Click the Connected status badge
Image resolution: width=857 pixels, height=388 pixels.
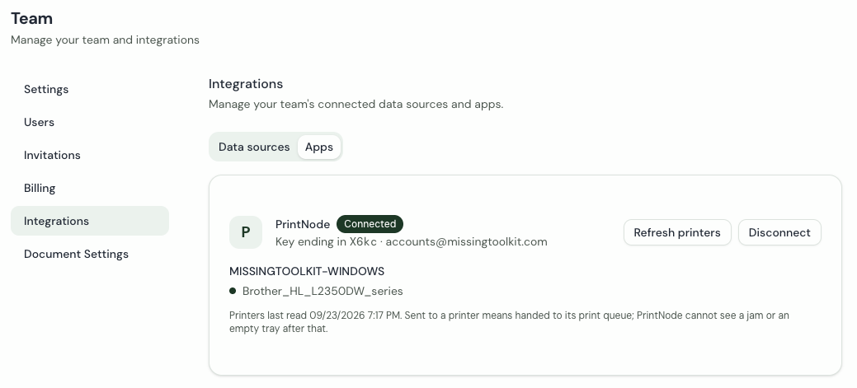coord(370,224)
